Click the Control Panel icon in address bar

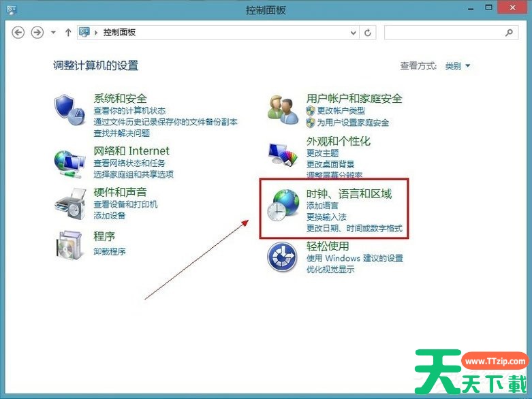point(84,32)
